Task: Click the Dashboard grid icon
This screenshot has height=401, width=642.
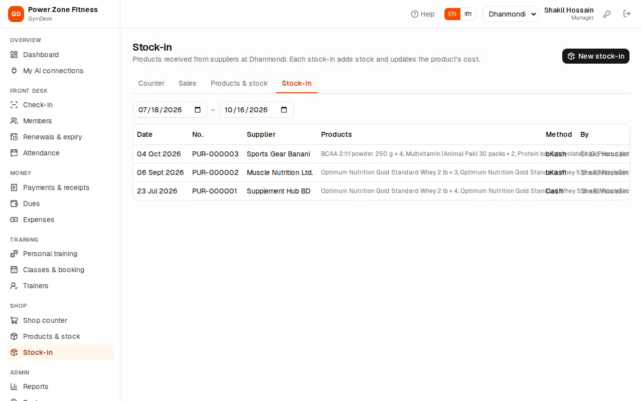Action: (x=14, y=55)
